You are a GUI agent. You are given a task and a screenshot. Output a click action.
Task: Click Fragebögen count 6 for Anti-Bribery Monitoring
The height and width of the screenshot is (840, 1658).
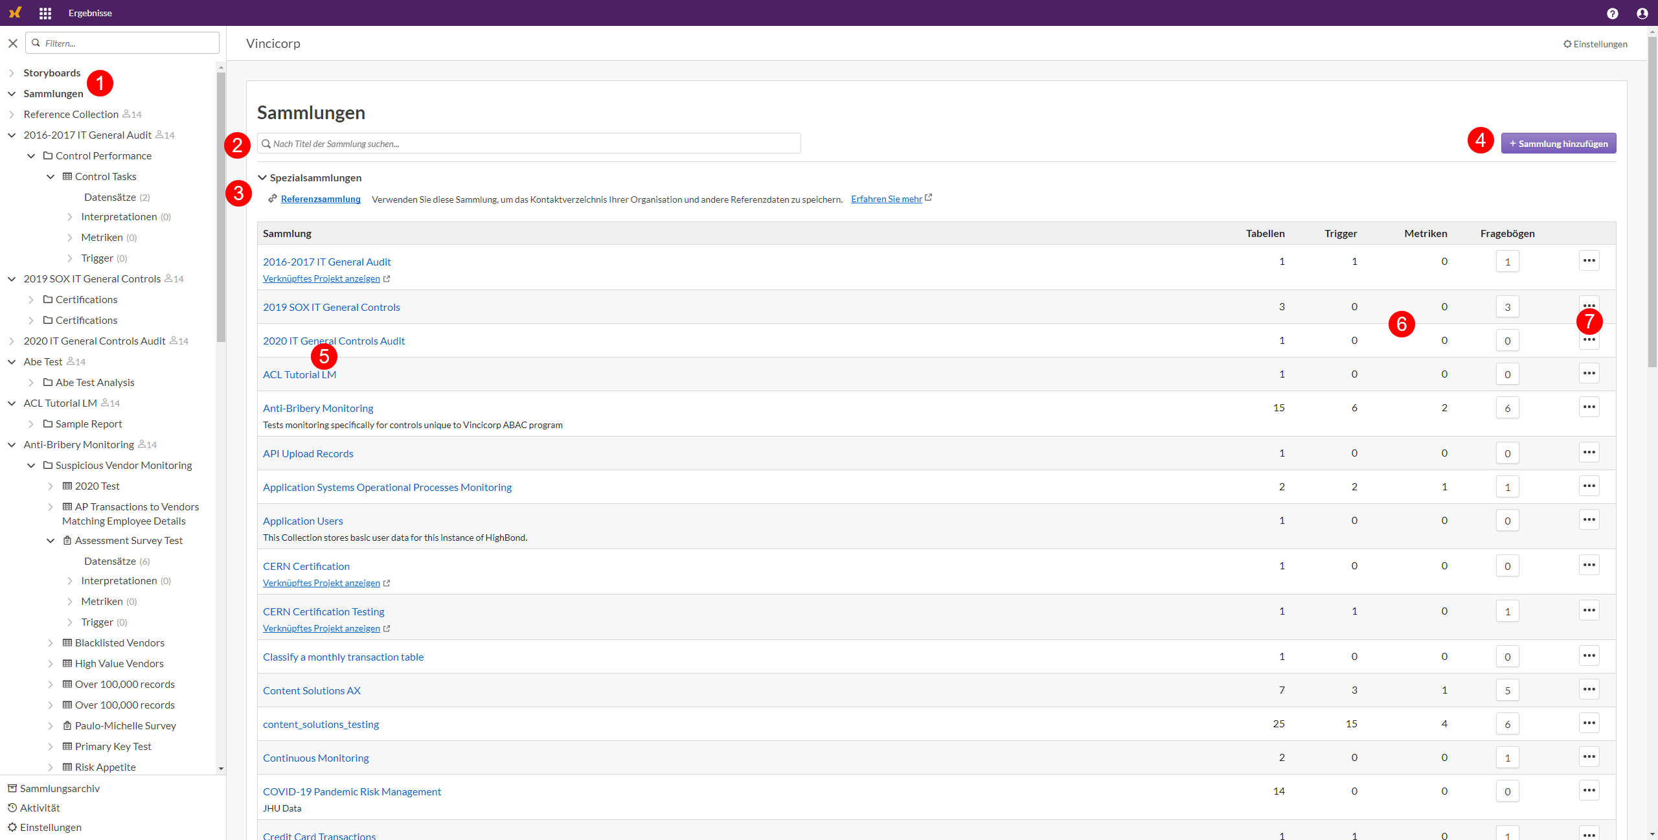(1507, 407)
